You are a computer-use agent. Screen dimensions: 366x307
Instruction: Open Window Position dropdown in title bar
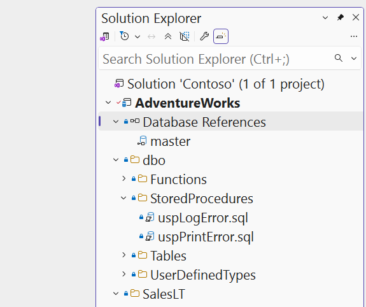point(325,18)
